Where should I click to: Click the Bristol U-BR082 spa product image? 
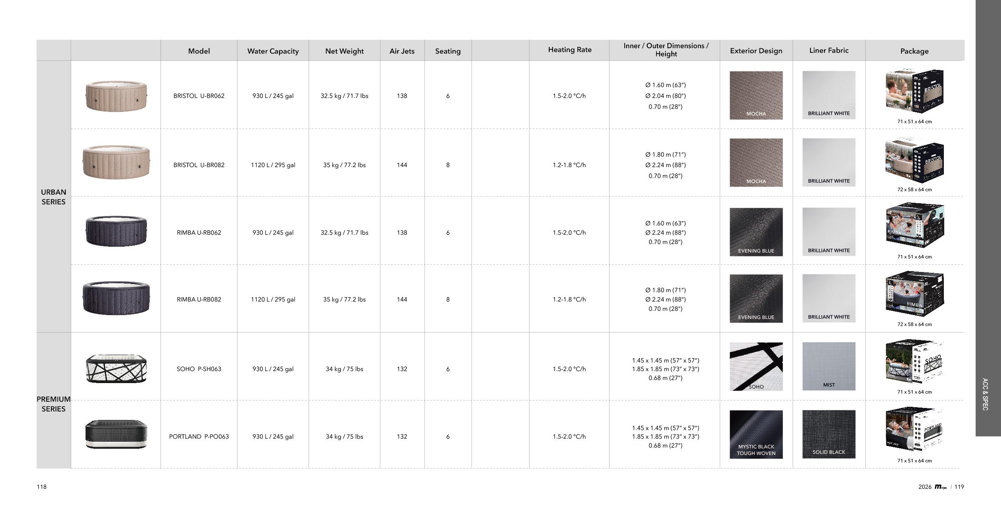pos(116,162)
